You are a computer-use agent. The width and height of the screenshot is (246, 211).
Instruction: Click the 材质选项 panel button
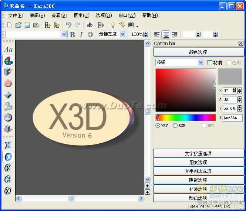pos(198,189)
